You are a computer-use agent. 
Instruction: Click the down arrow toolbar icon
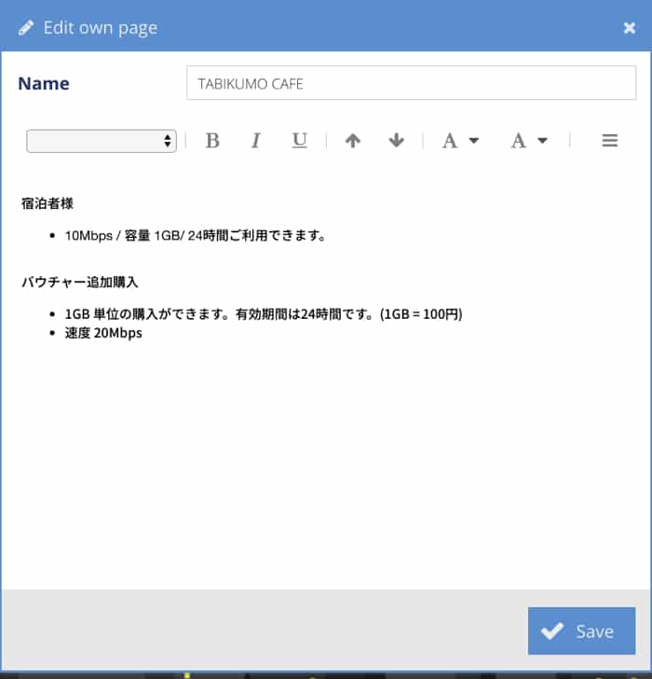coord(396,140)
